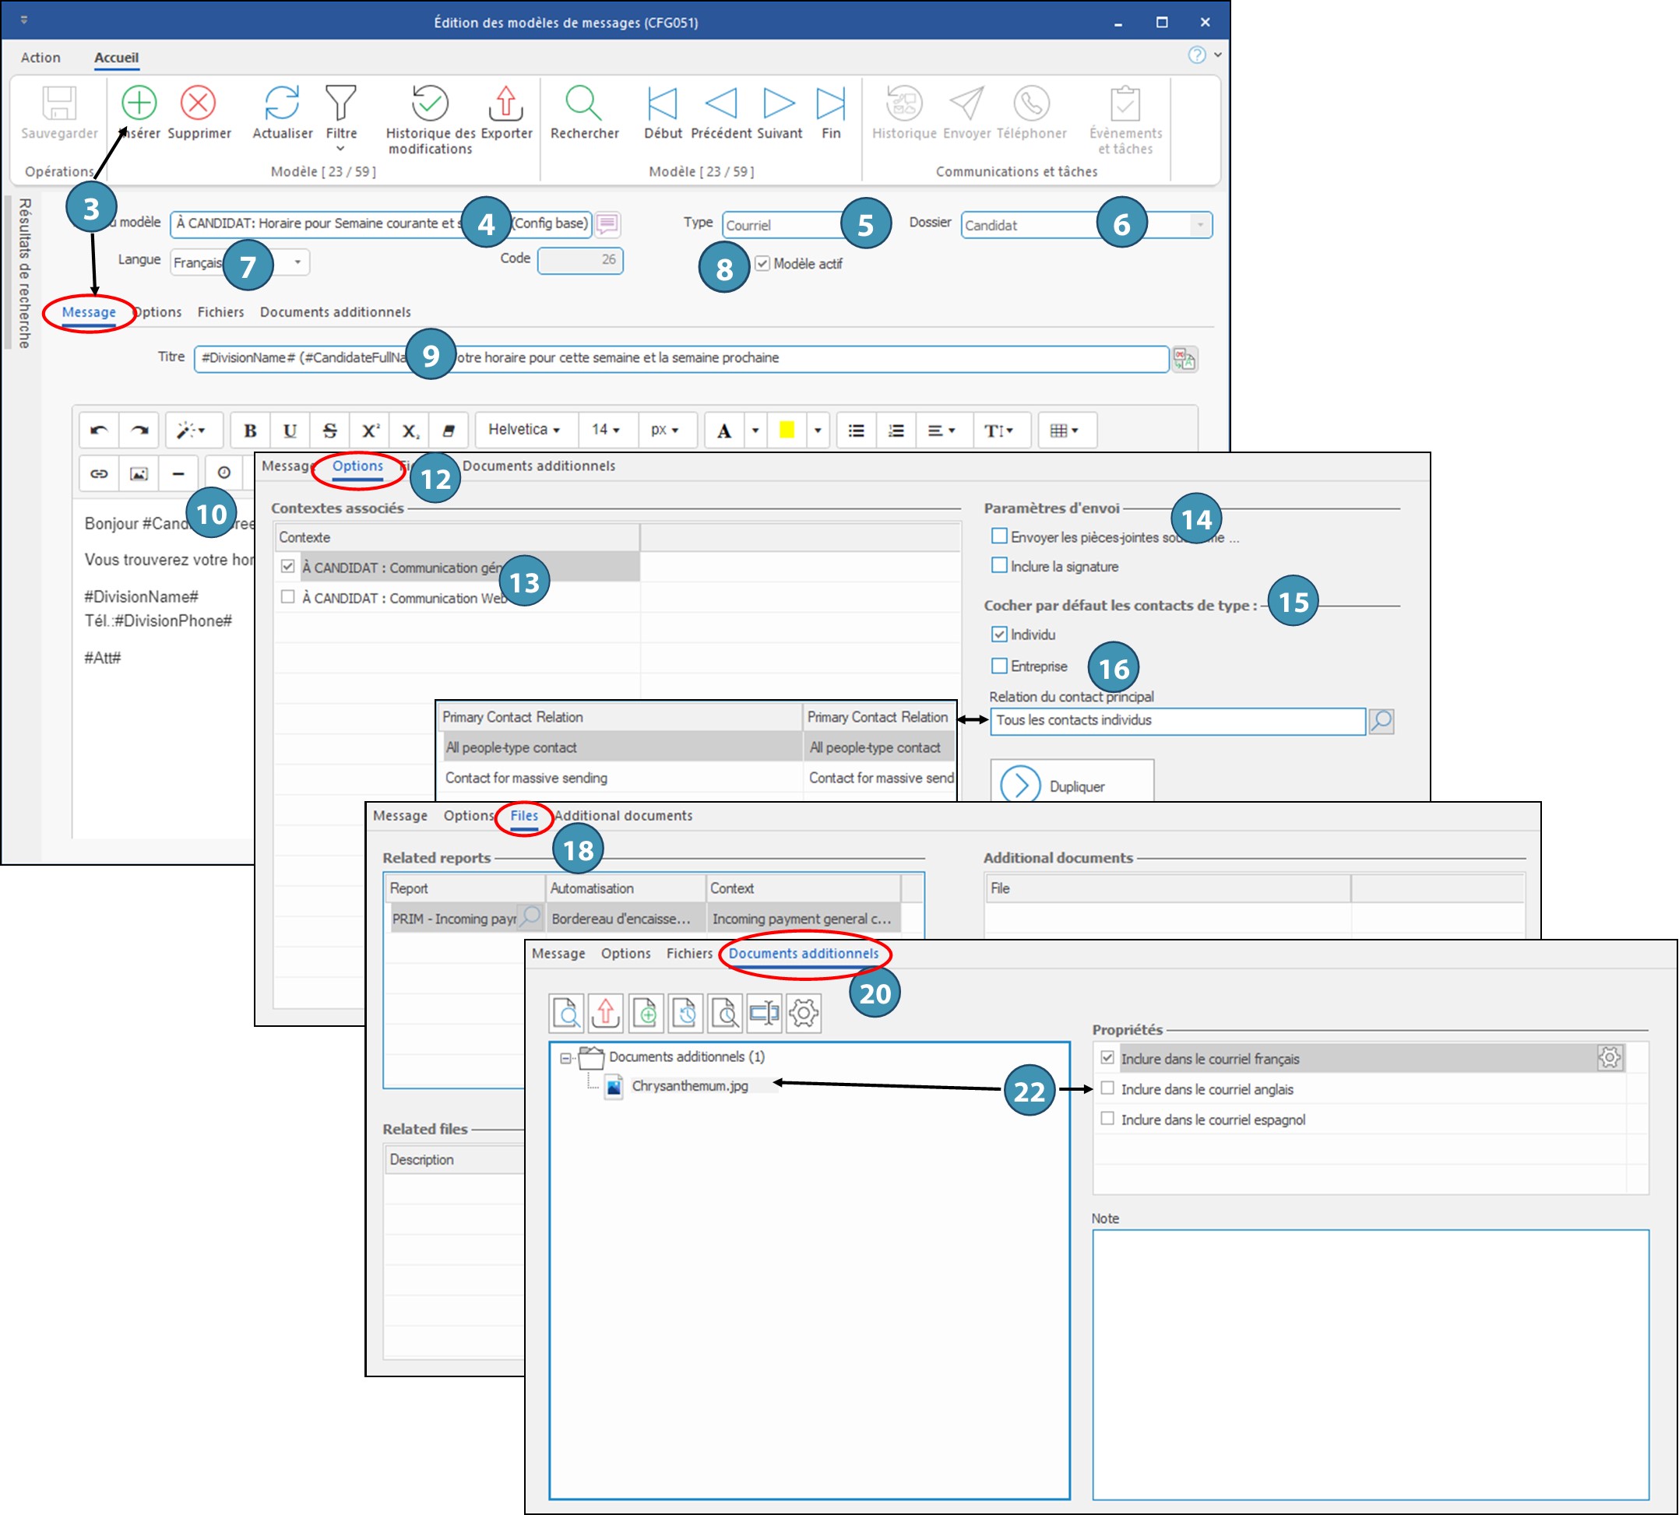Switch to the Action ribbon tab
Viewport: 1679px width, 1515px height.
40,58
